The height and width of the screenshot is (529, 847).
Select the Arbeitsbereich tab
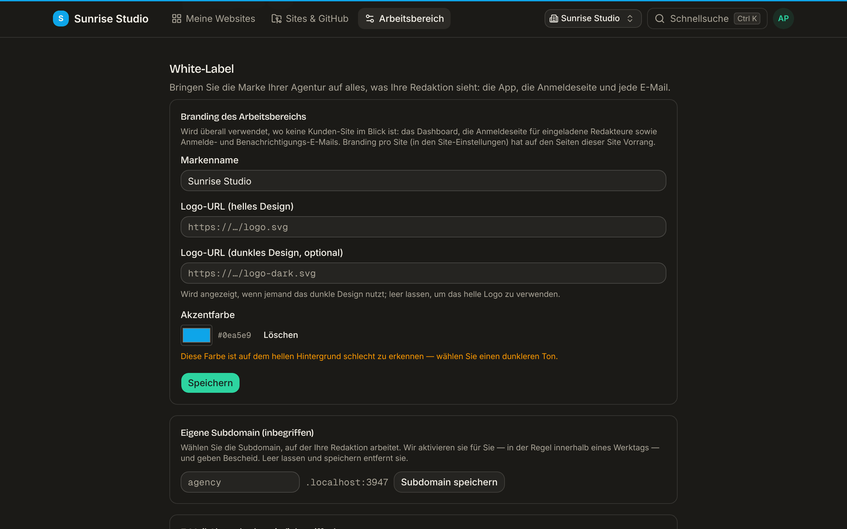pyautogui.click(x=404, y=19)
